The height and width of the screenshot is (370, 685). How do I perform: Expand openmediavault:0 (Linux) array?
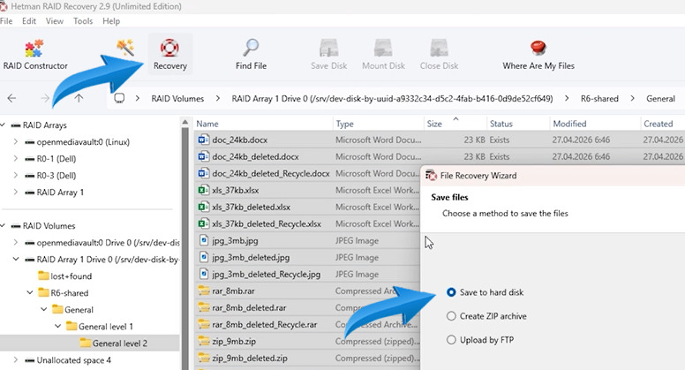16,141
